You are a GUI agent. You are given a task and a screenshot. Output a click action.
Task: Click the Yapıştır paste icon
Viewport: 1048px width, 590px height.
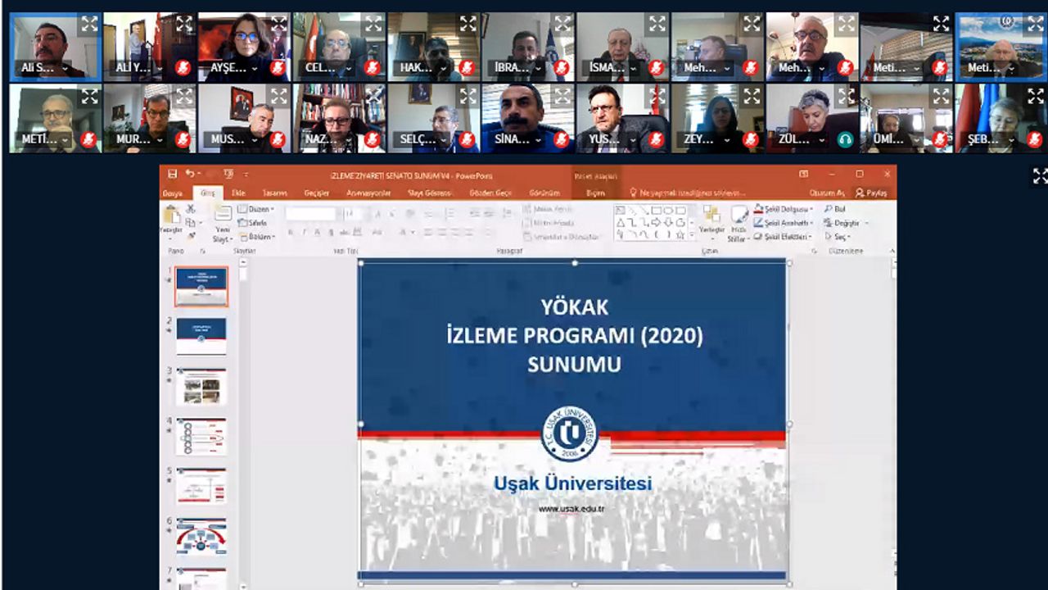click(171, 216)
